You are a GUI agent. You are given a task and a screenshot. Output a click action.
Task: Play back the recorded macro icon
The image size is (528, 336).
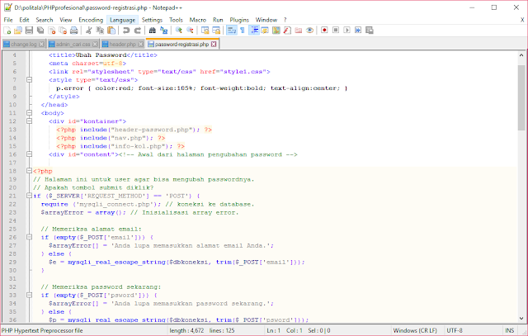point(346,31)
